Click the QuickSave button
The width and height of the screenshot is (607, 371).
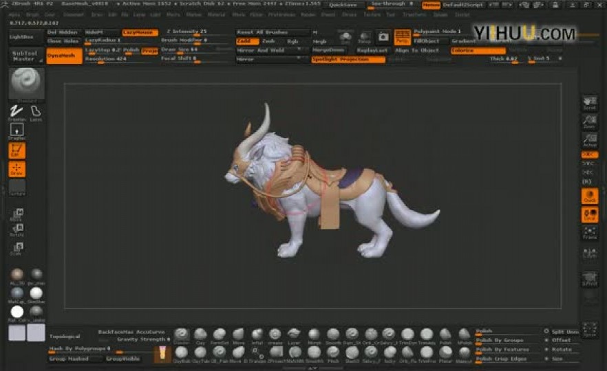(343, 5)
